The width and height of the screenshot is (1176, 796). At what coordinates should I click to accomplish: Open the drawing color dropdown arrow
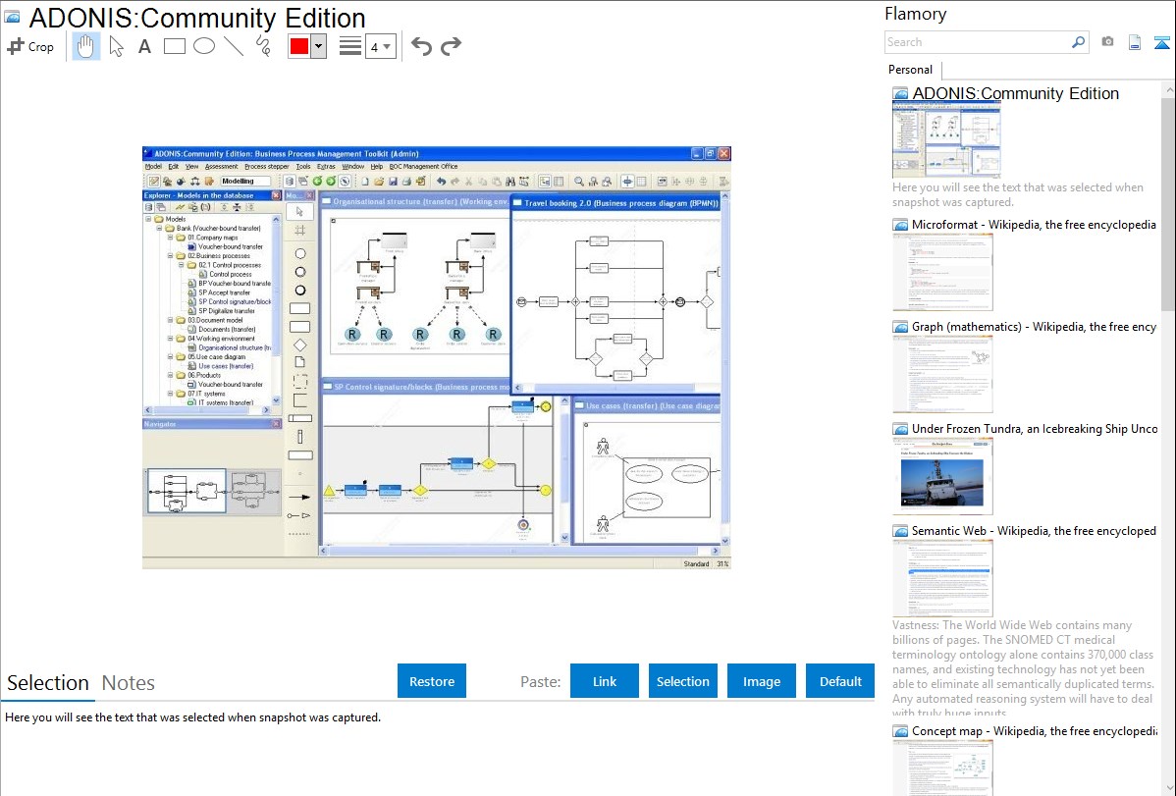point(319,46)
